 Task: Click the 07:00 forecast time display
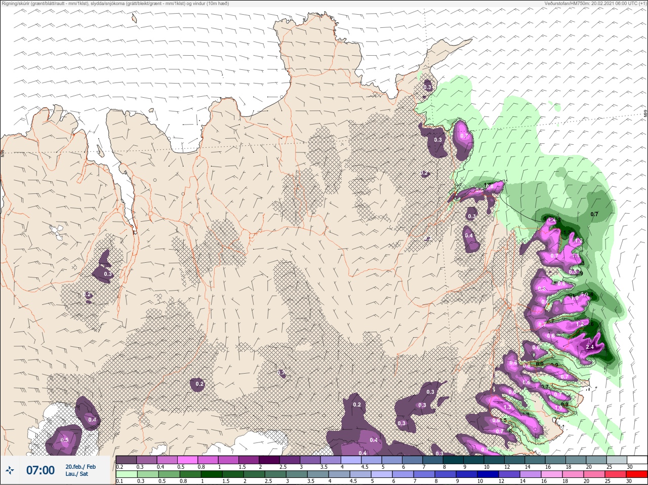pos(40,470)
